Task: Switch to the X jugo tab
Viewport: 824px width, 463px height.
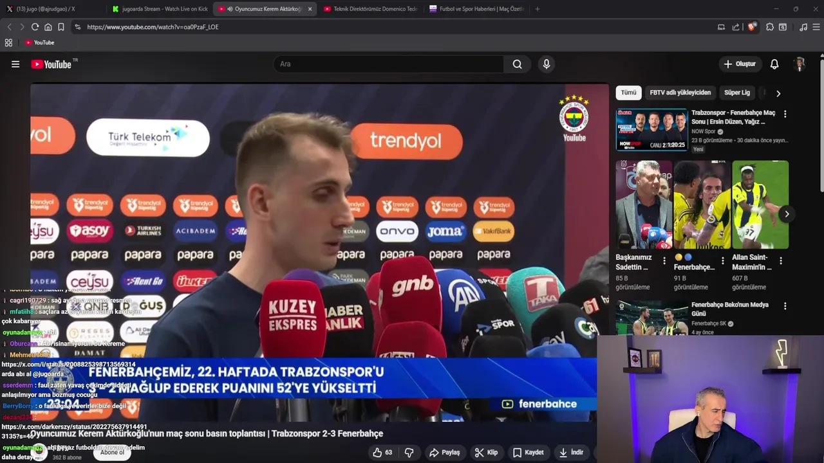Action: point(44,9)
